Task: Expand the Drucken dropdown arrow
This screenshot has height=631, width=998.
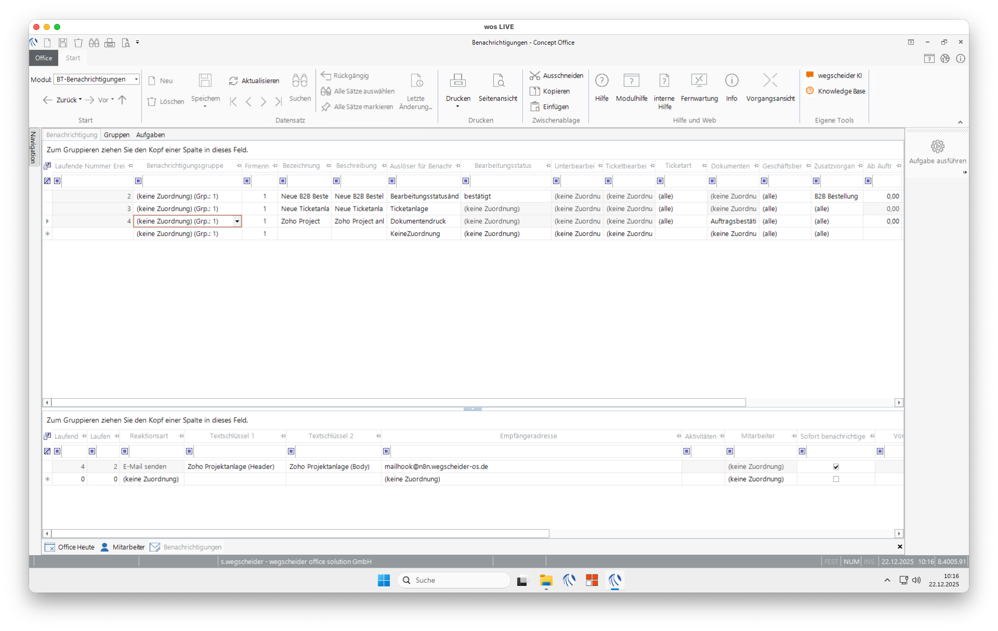Action: click(457, 107)
